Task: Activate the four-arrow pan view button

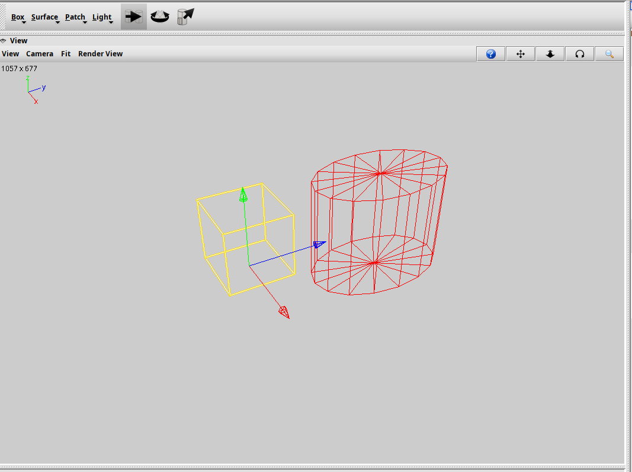Action: (x=521, y=53)
